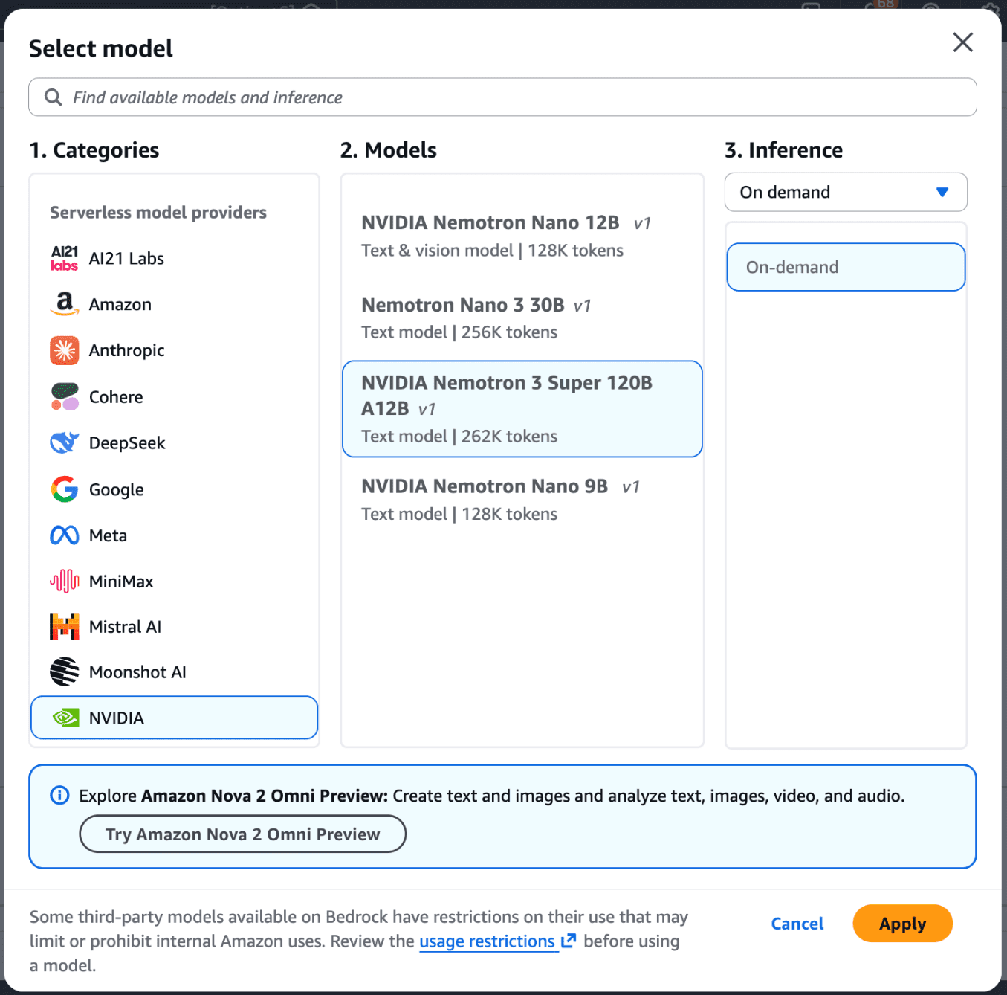The height and width of the screenshot is (995, 1007).
Task: Choose the Amazon provider logo
Action: tap(65, 304)
